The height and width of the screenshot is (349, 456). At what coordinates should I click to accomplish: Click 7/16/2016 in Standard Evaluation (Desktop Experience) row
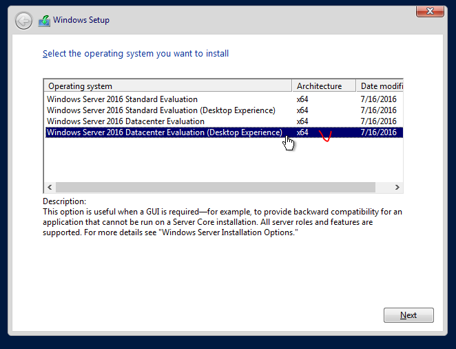378,110
